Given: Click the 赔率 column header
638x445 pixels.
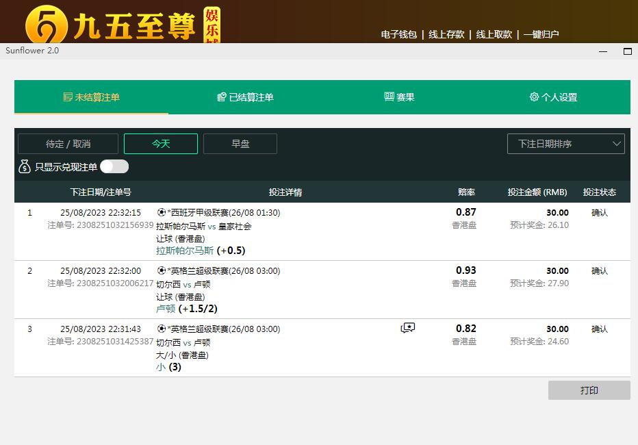Looking at the screenshot, I should pos(466,192).
